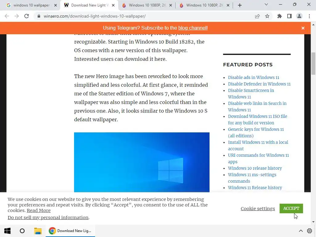Screen dimensions: 316x237
Task: Open 'Disable web links in Search' post
Action: point(257,106)
